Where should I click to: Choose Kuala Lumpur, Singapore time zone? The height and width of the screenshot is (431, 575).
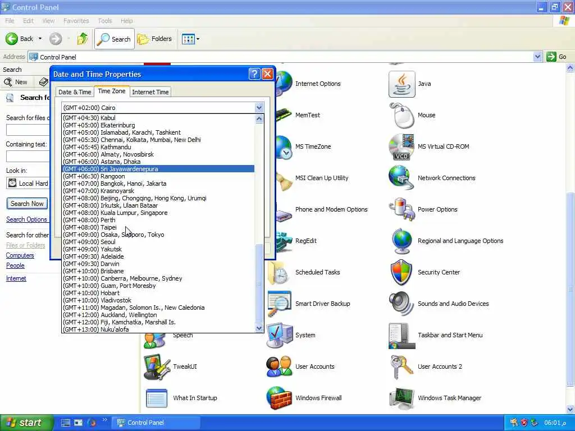coord(158,213)
